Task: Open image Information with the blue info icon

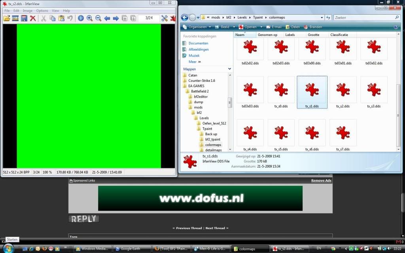Action: pos(81,18)
